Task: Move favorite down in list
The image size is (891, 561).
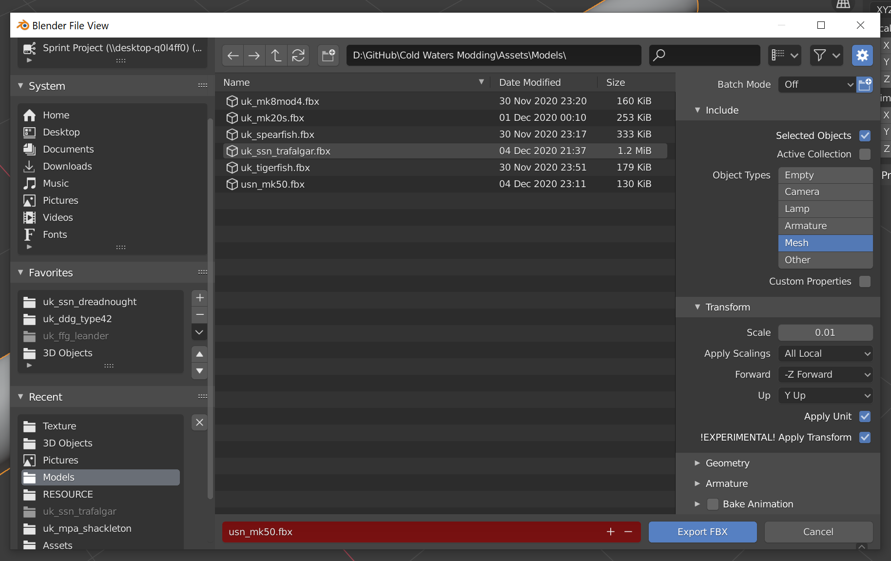Action: click(x=200, y=371)
